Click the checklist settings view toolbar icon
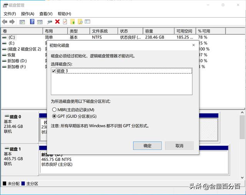 [87, 22]
